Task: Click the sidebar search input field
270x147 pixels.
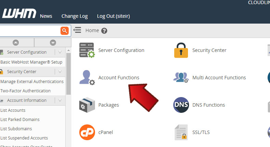Action: (x=29, y=31)
